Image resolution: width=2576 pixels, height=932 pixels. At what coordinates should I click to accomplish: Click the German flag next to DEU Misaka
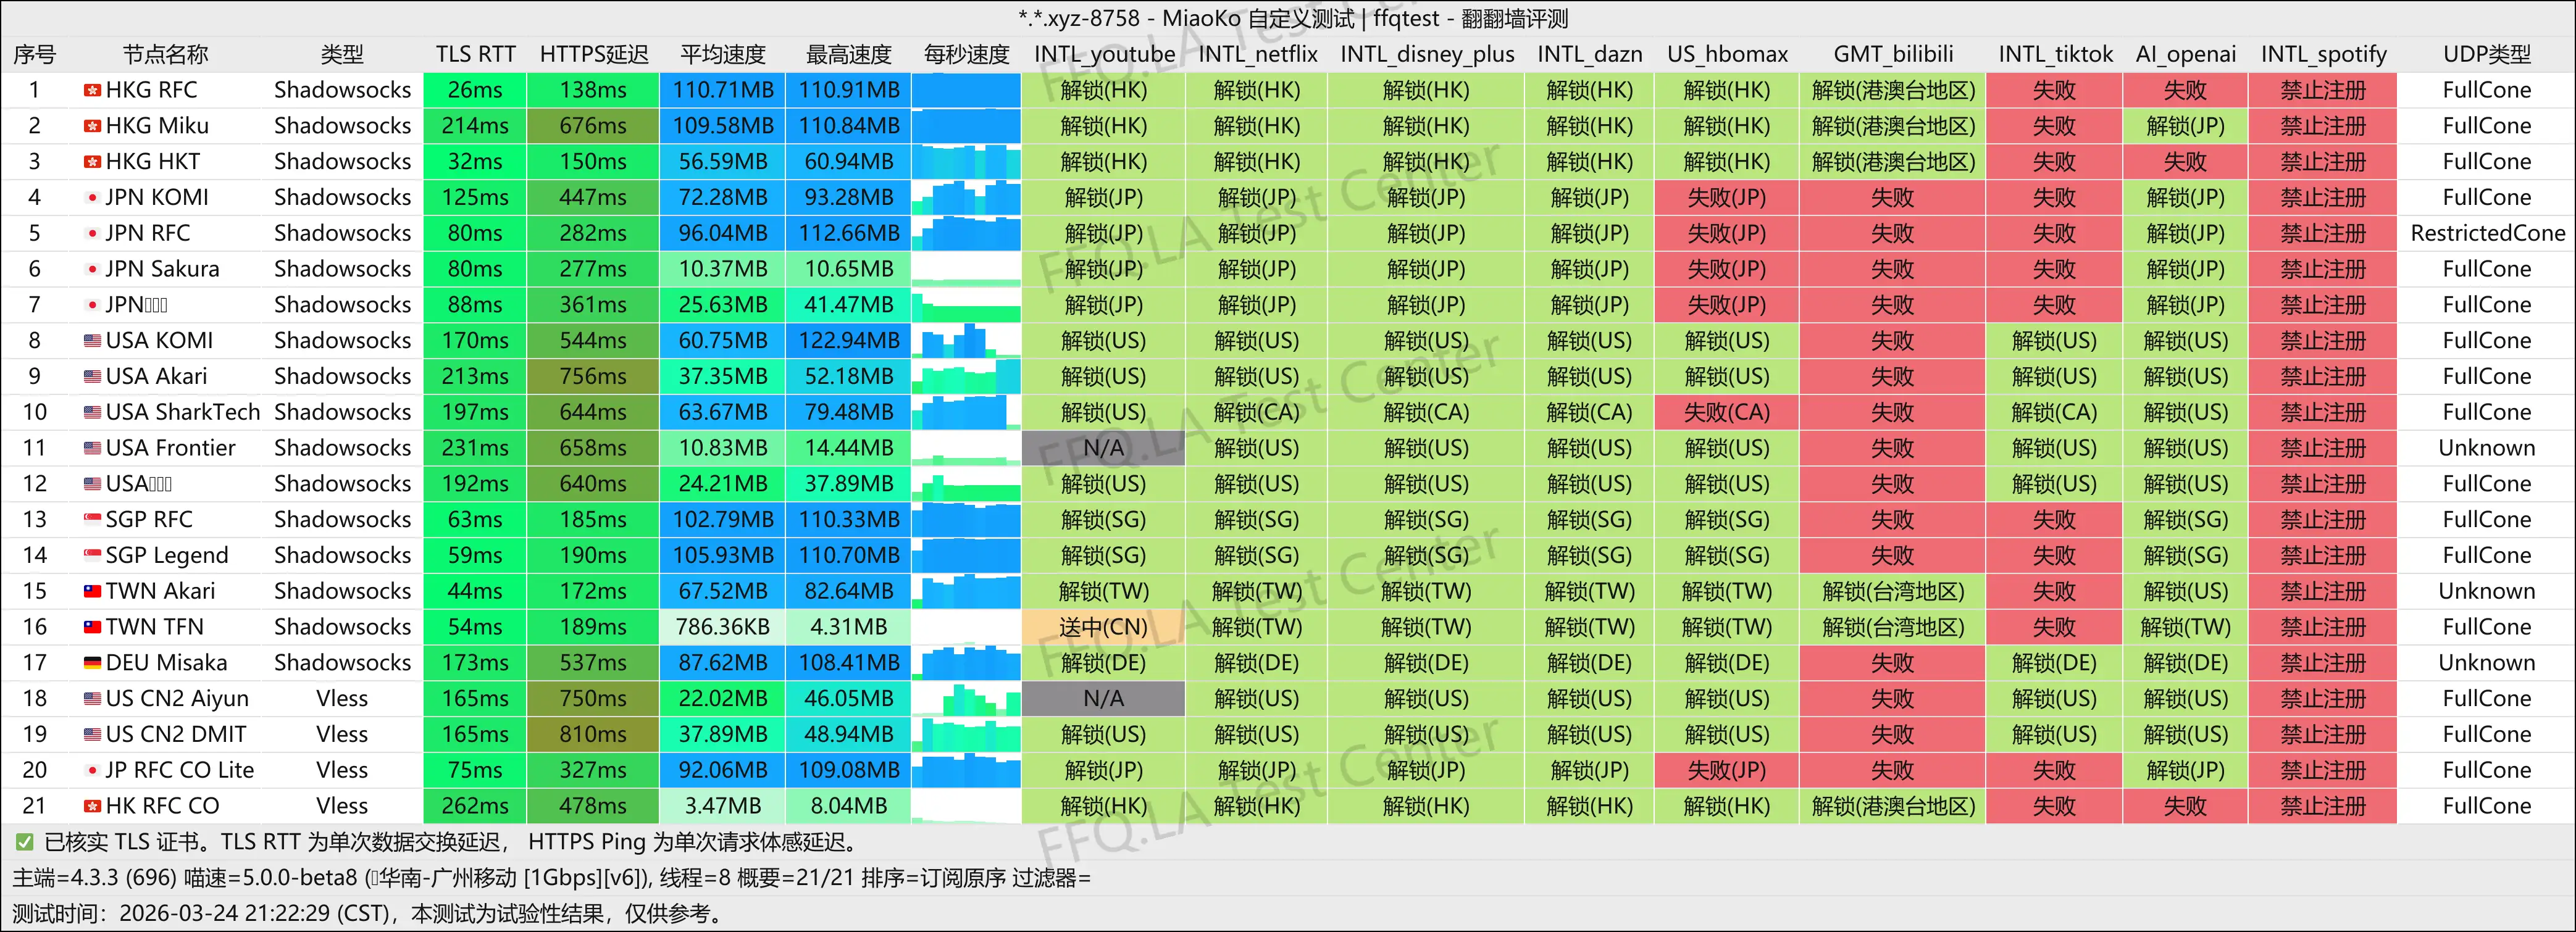92,663
